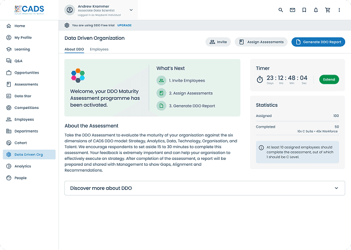The image size is (351, 250).
Task: Click the Generate DDO Report button
Action: click(318, 42)
